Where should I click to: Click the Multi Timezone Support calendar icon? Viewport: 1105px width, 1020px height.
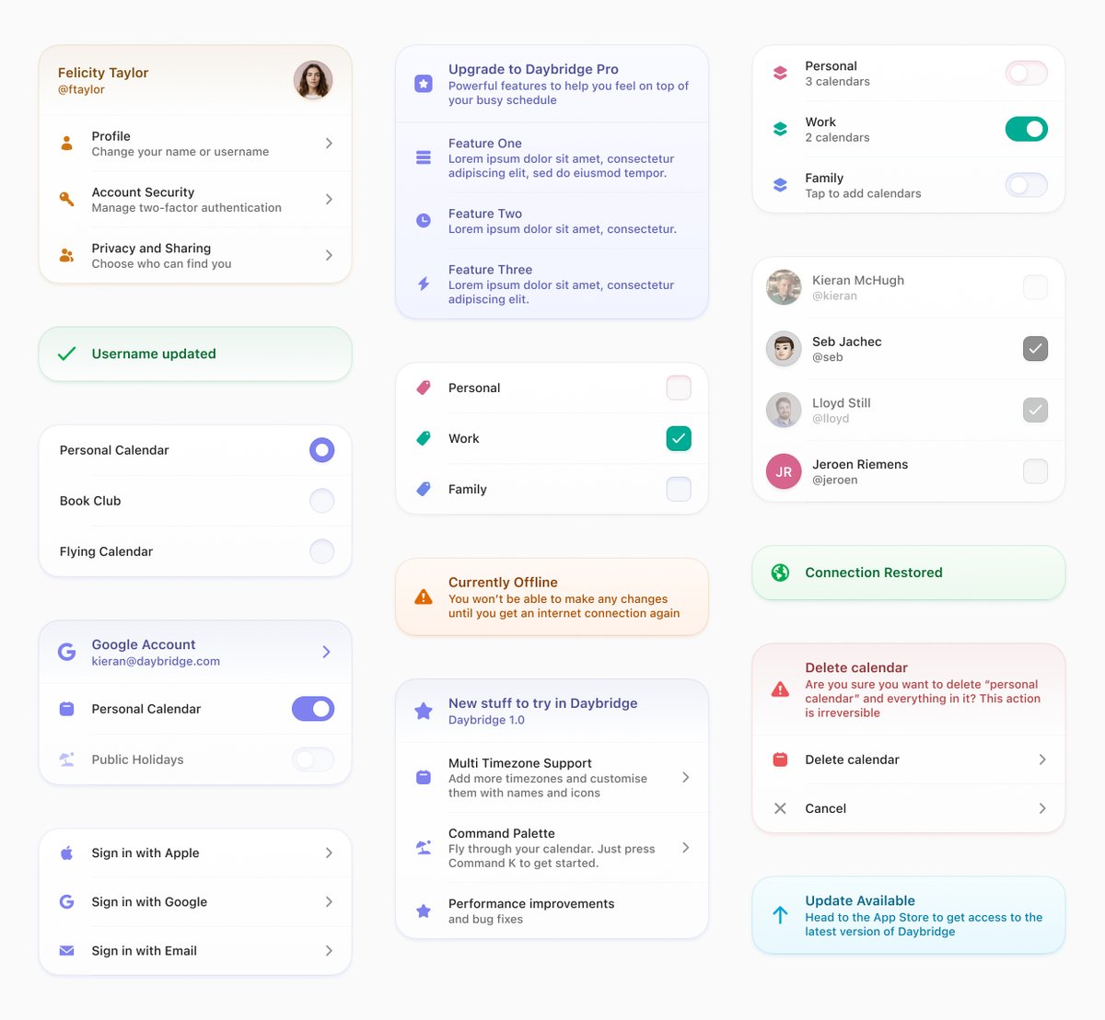(x=424, y=777)
